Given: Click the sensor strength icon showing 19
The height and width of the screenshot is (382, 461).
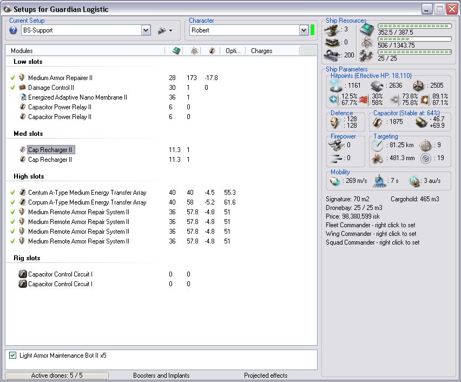Looking at the screenshot, I should 425,159.
